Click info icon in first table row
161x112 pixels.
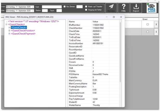pos(156,24)
